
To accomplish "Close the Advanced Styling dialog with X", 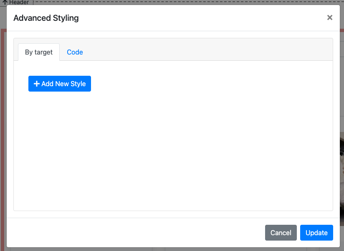I will [x=330, y=17].
